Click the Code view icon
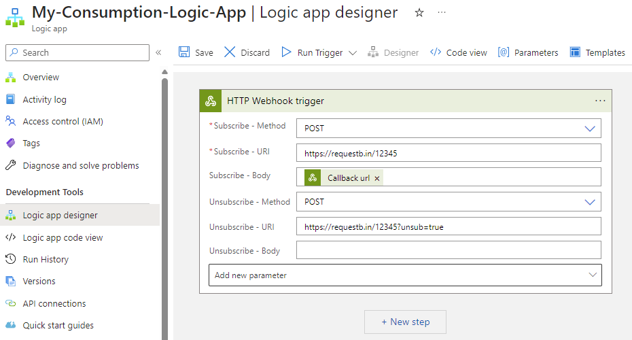 [436, 52]
